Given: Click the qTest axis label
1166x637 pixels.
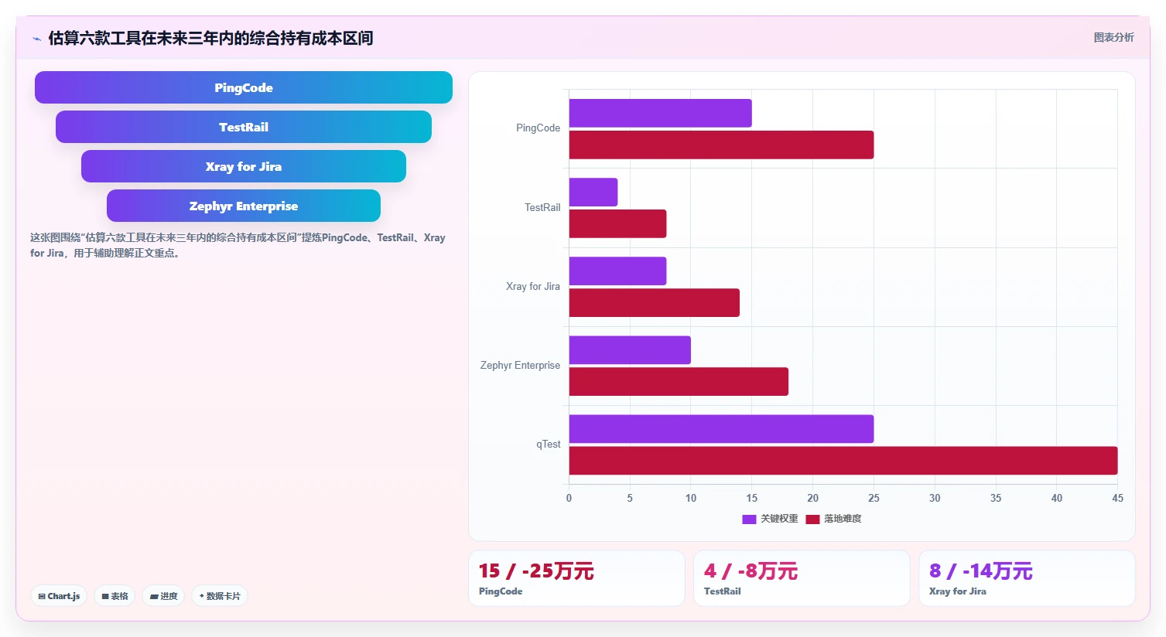Looking at the screenshot, I should pyautogui.click(x=549, y=445).
